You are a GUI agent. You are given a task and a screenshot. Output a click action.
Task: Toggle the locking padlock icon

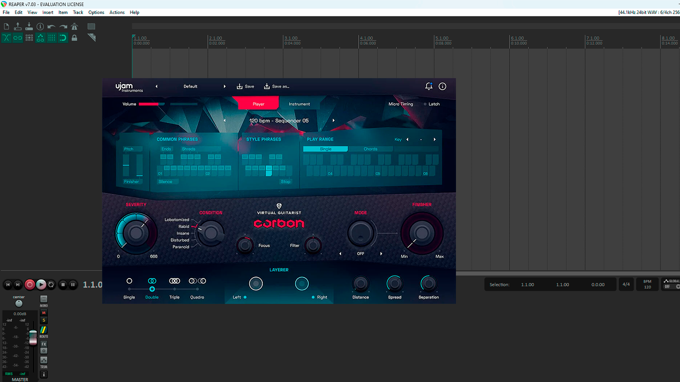75,38
